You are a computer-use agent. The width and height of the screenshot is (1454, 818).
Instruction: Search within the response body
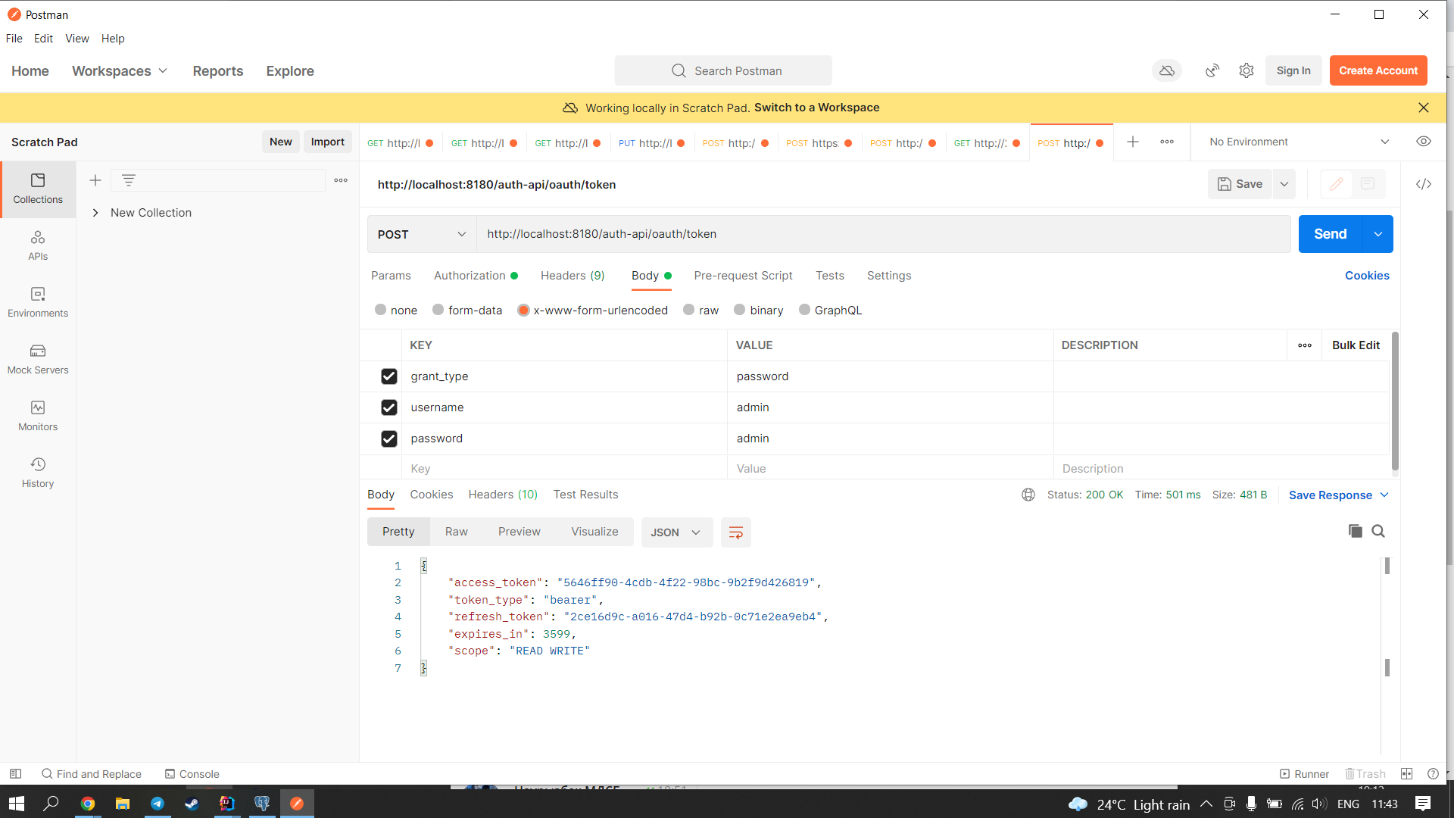(x=1378, y=531)
